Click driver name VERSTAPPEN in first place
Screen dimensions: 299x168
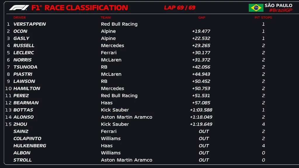[29, 24]
